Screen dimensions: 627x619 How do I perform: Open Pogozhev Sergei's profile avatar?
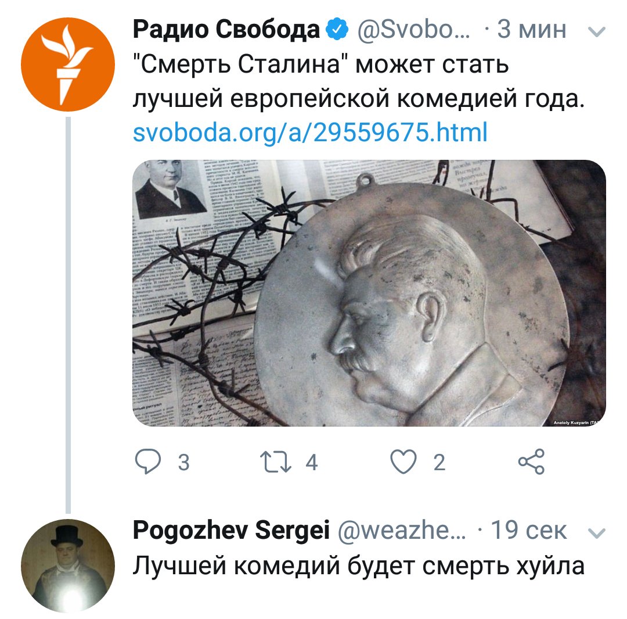click(68, 566)
